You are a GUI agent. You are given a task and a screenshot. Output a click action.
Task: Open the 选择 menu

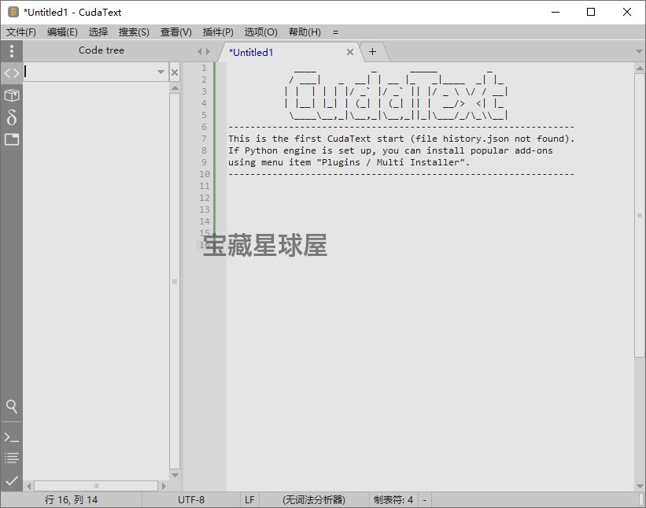98,32
